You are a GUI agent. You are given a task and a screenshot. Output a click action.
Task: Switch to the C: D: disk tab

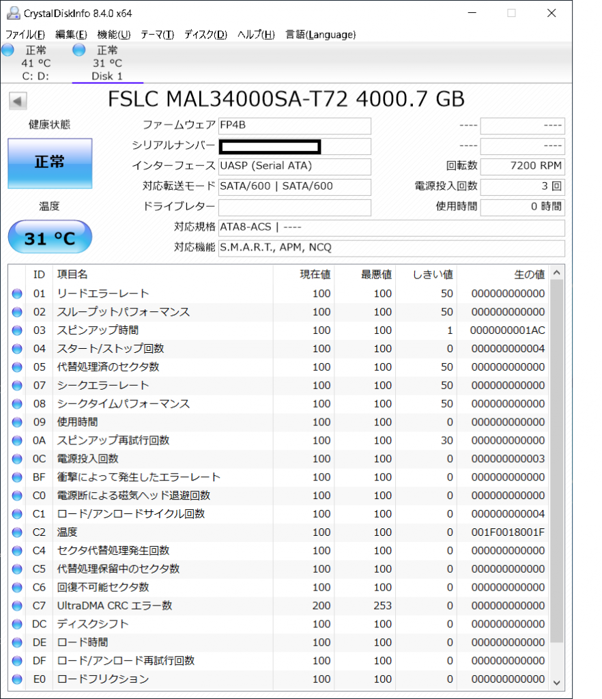[35, 63]
